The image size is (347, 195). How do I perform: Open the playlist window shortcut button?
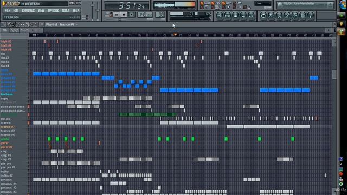point(220,16)
